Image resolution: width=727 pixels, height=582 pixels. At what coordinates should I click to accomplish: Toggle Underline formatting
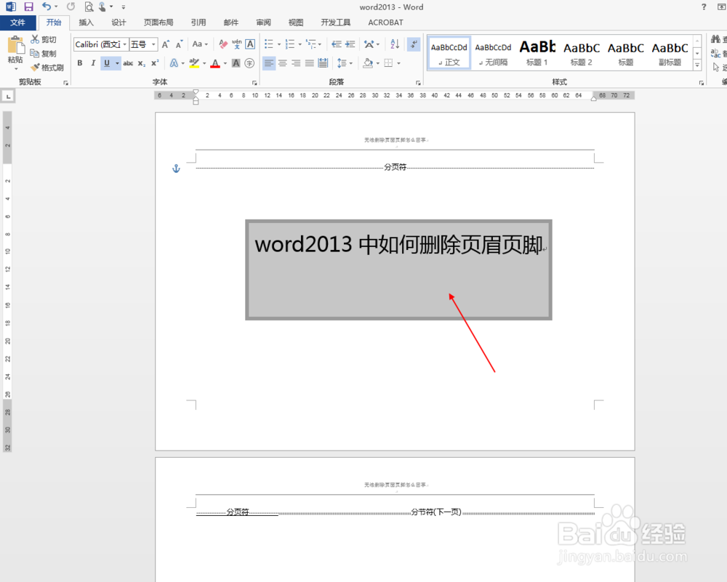click(x=107, y=63)
